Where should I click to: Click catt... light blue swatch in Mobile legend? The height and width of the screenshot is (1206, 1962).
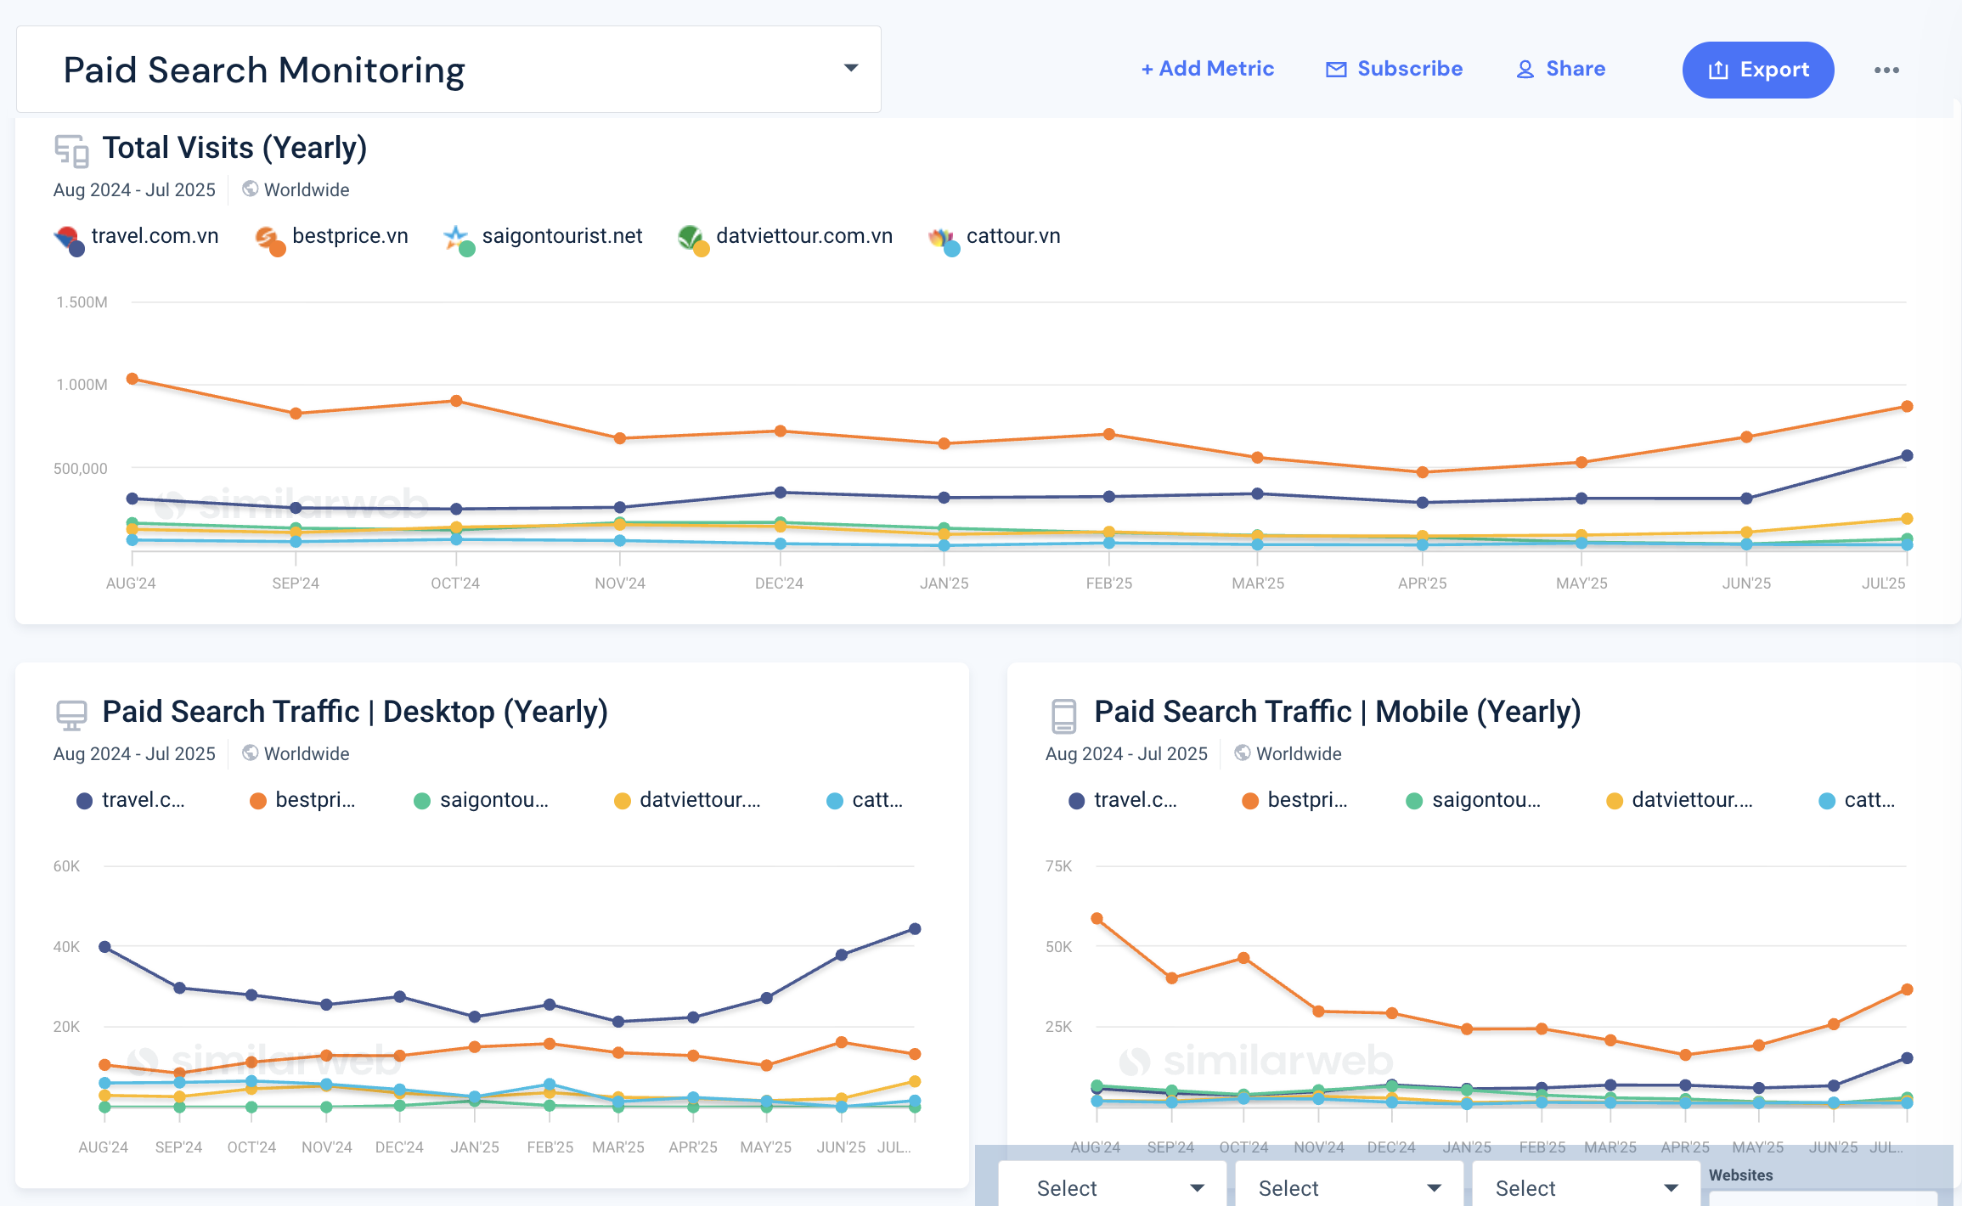pos(1827,801)
